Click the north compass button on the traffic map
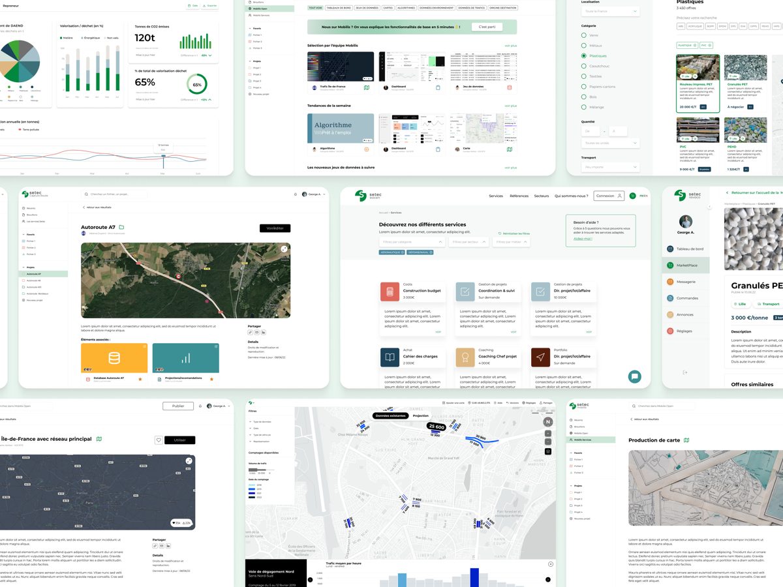The width and height of the screenshot is (783, 587). click(548, 421)
